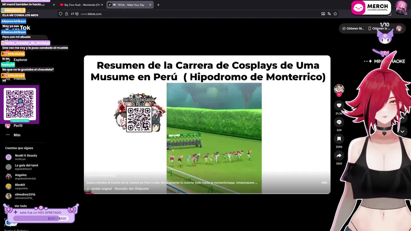Bookmark this page with the star icon

(335, 14)
